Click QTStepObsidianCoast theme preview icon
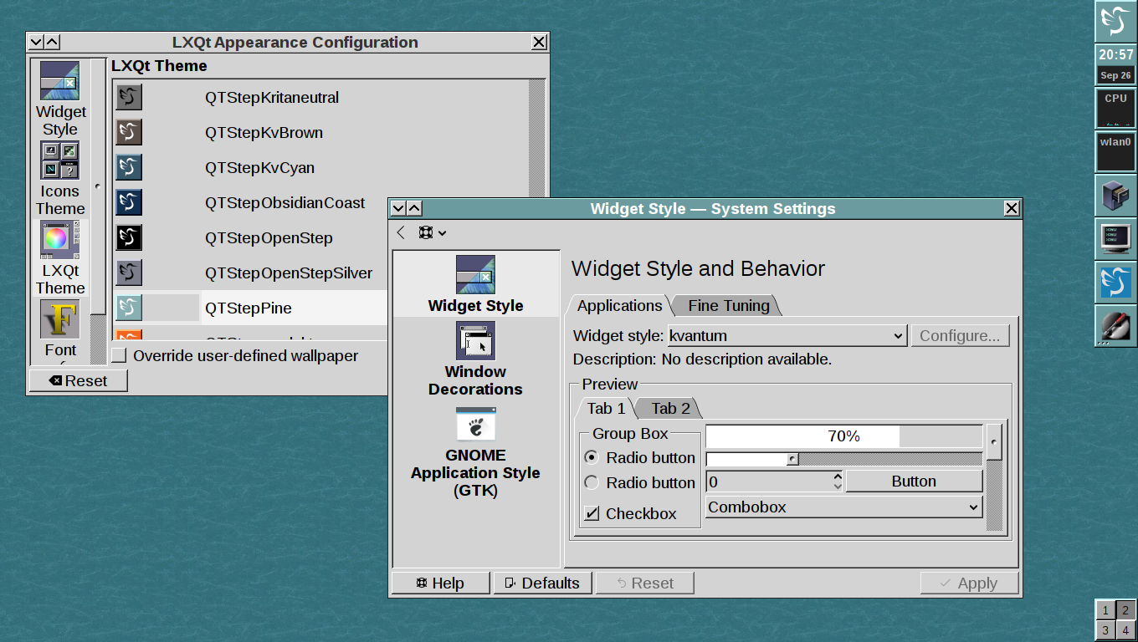1138x642 pixels. (129, 202)
